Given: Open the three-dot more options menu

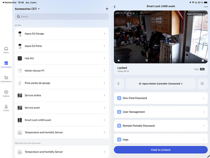Looking at the screenshot, I should 206,6.
